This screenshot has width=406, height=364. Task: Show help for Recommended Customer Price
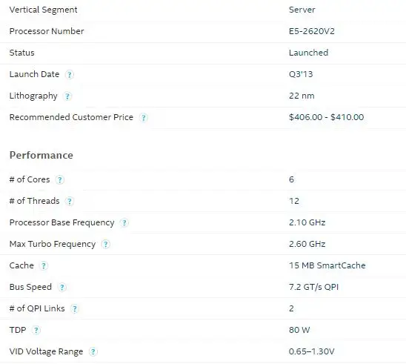(143, 118)
